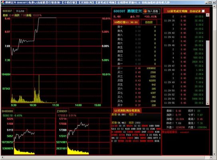
Task: Click the window horizontal scrollbar left arrow
Action: pyautogui.click(x=2, y=157)
